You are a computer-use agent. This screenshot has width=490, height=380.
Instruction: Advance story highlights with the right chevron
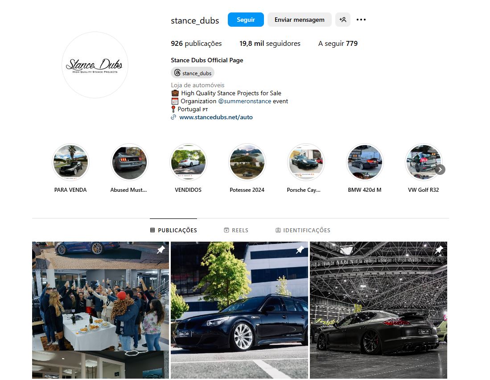(x=440, y=170)
